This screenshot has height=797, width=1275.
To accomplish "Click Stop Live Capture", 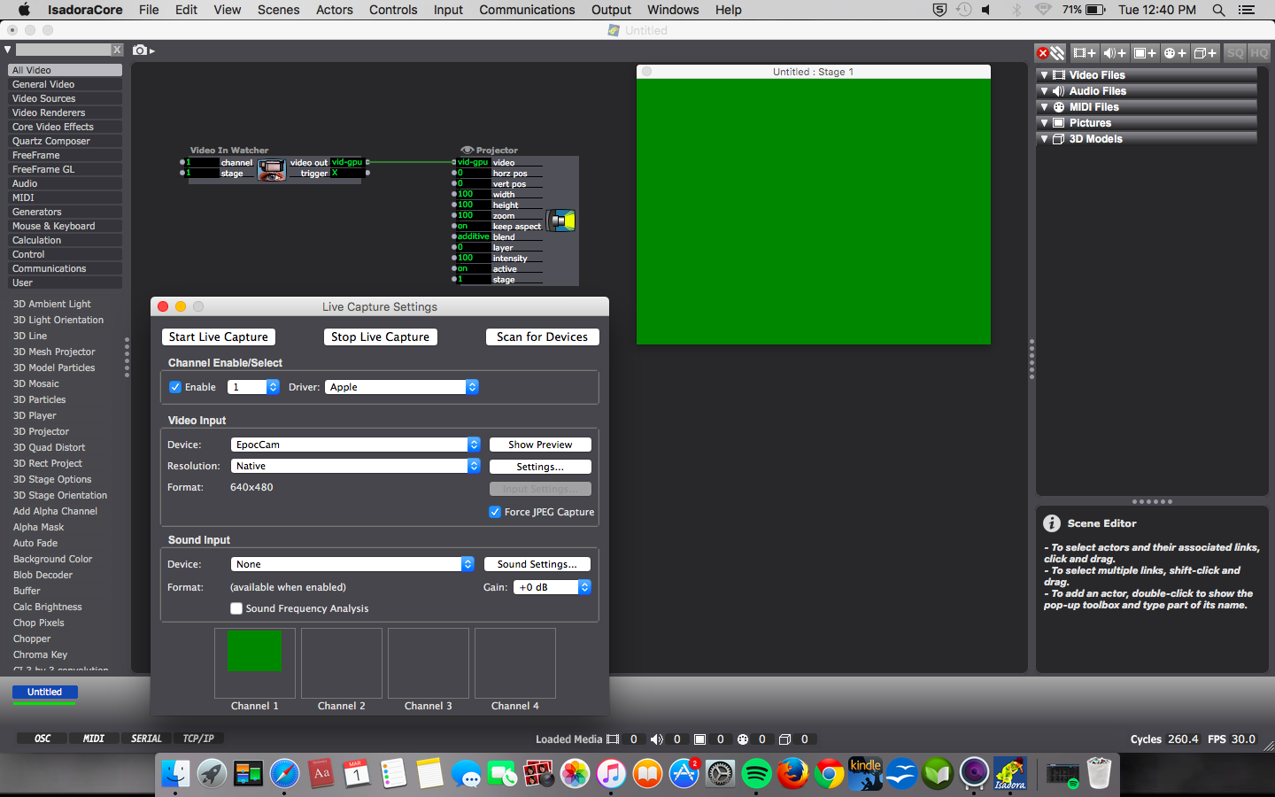I will pos(380,337).
